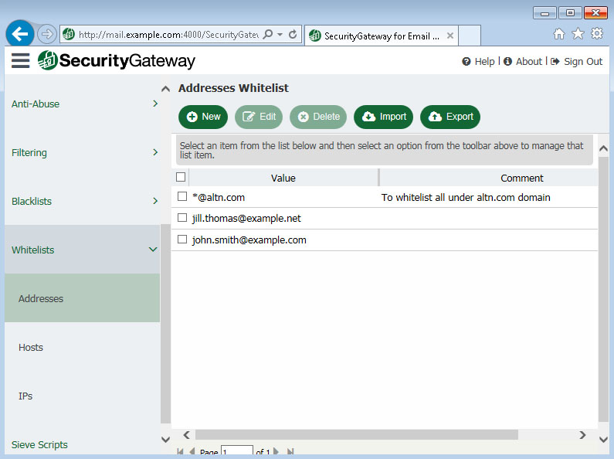Sort by the Value column header
Viewport: 614px width, 459px height.
(283, 178)
